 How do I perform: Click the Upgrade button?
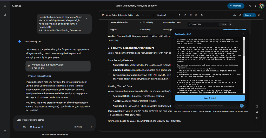(x=236, y=6)
